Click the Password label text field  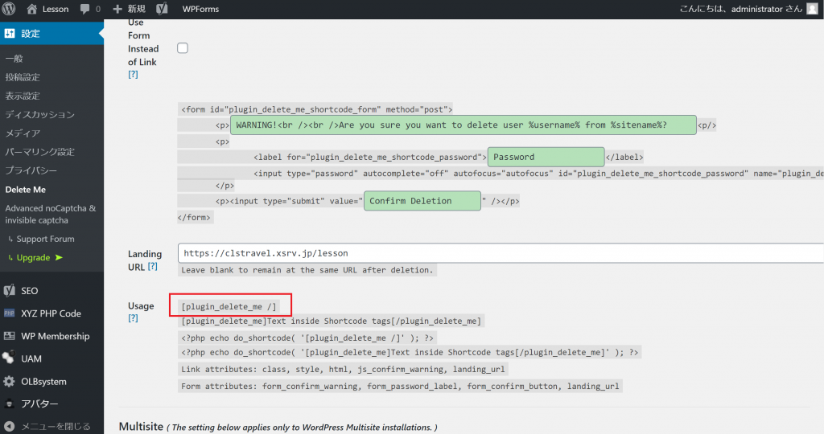tap(546, 157)
